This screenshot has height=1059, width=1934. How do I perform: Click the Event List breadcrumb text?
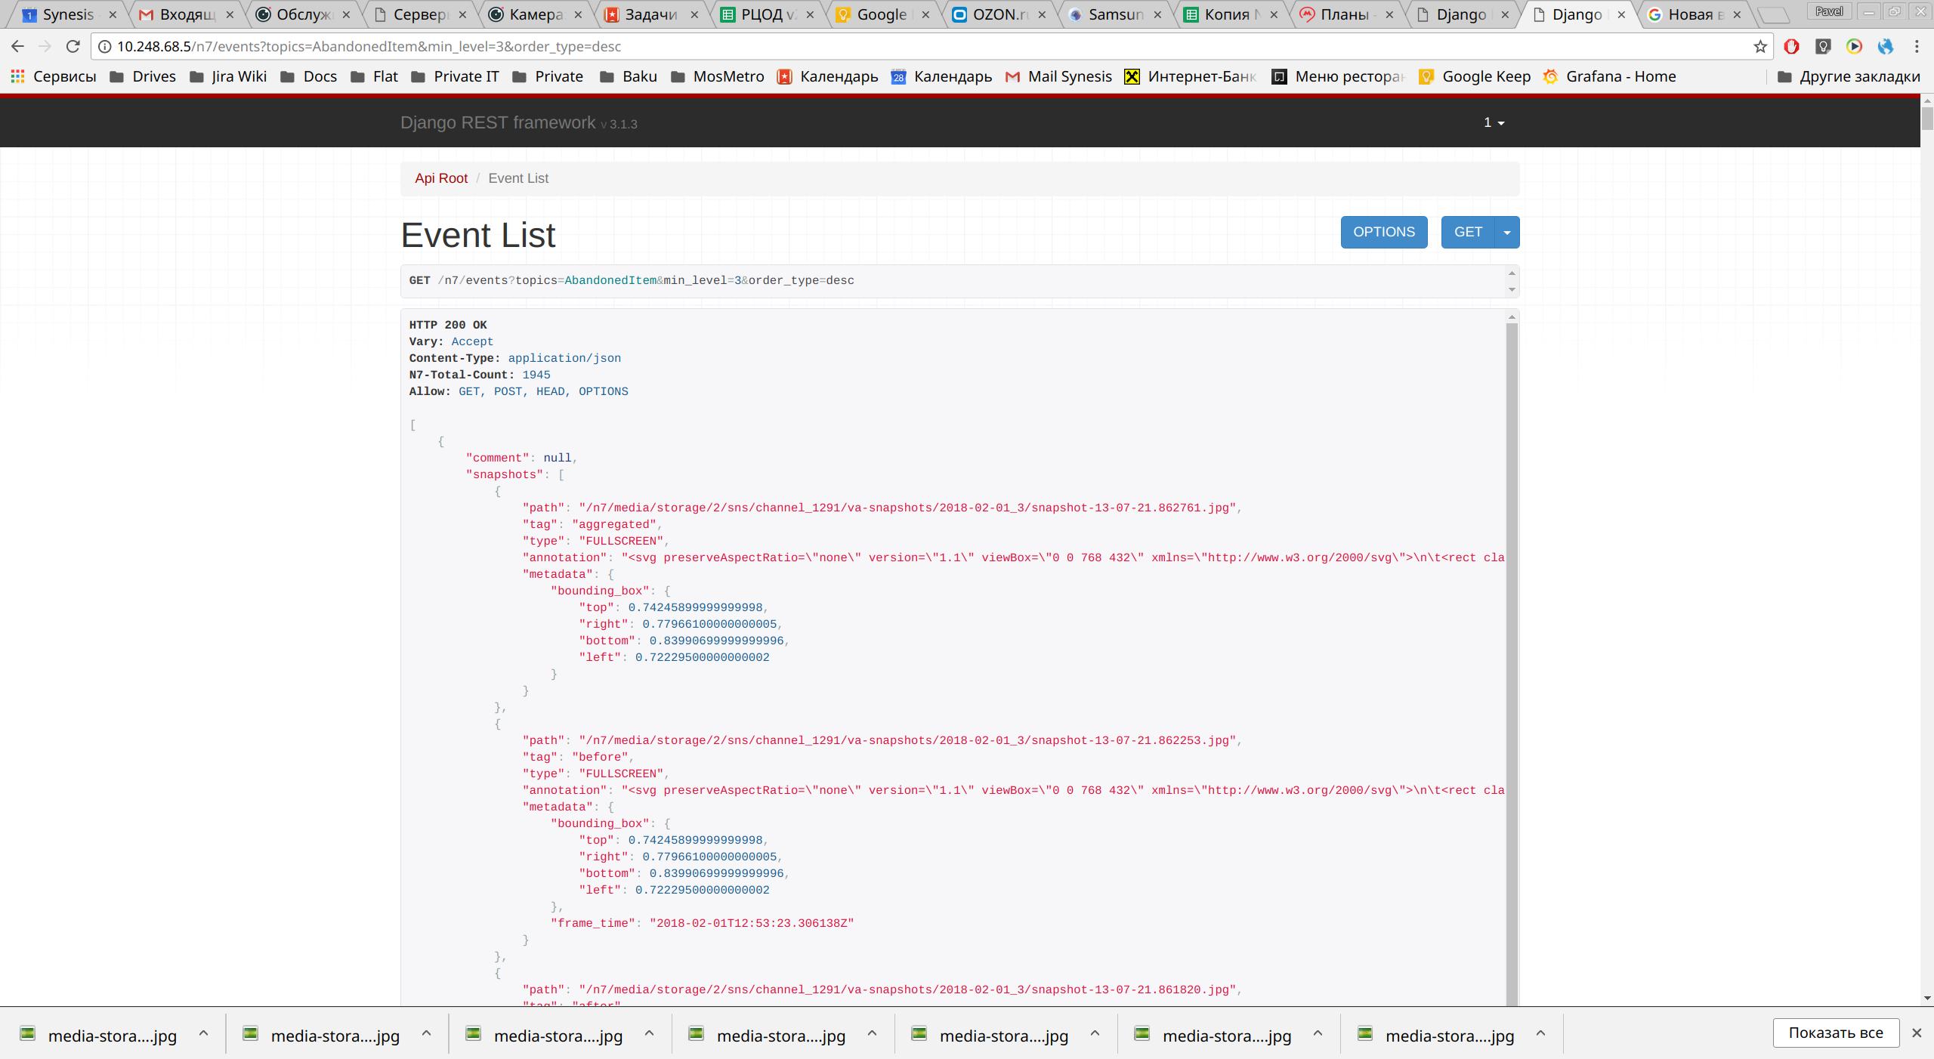click(518, 178)
